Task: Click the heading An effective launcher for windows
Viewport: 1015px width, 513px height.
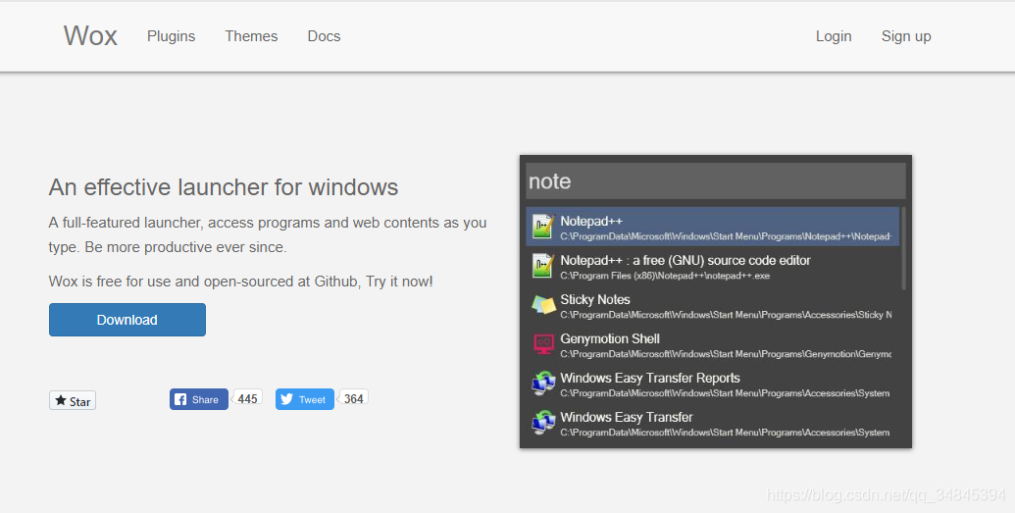Action: coord(224,187)
